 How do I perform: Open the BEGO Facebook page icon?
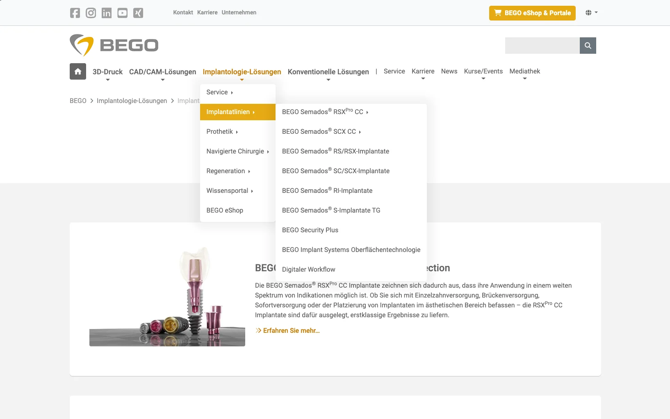[x=75, y=13]
